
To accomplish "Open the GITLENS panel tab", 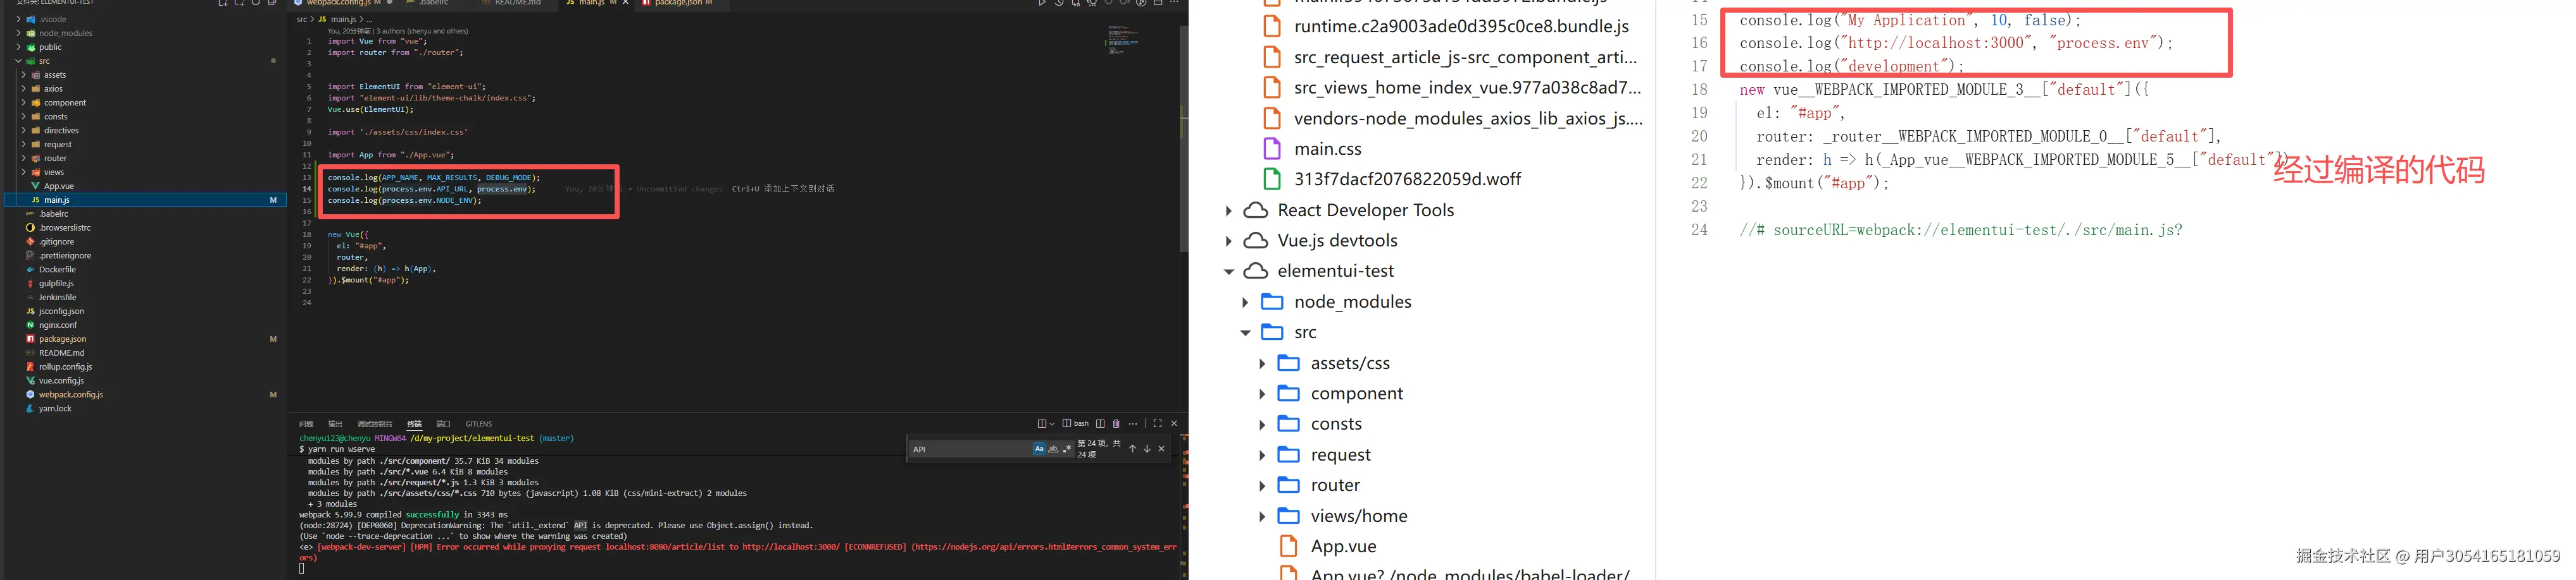I will click(x=479, y=425).
